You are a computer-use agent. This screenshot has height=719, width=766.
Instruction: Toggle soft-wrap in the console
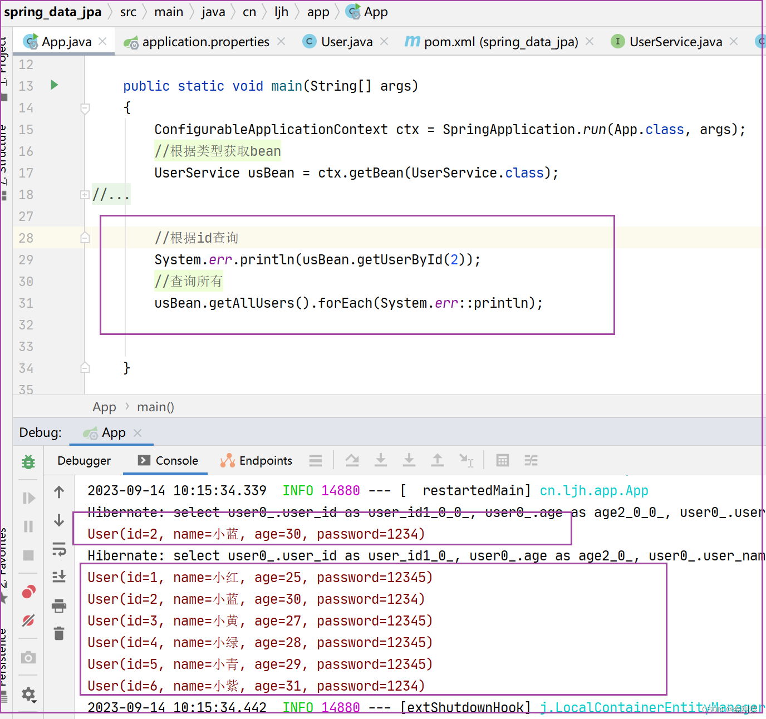click(x=59, y=549)
